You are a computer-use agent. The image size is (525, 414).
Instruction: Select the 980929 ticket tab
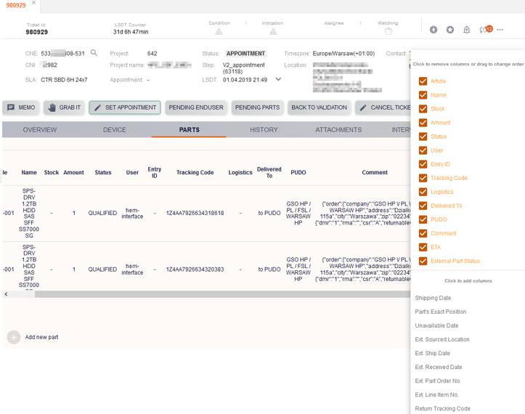tap(16, 5)
